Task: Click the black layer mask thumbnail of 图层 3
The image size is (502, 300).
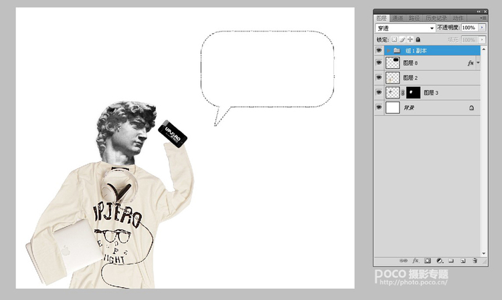Action: 414,92
